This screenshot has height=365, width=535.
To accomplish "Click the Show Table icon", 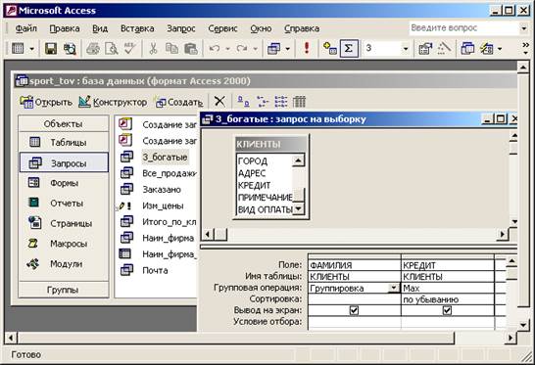I will coord(330,49).
